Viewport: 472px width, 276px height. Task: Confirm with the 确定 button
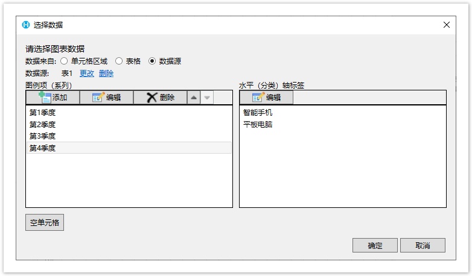point(375,245)
